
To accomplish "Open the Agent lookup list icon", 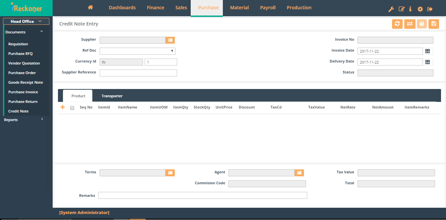I will coord(299,173).
